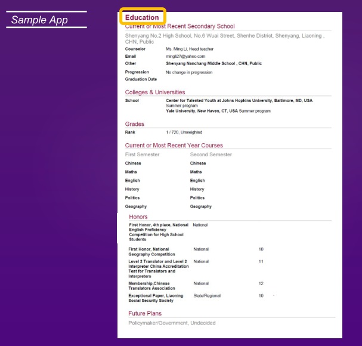The height and width of the screenshot is (346, 362).
Task: Select Current or Most Recent Year Courses heading
Action: click(x=174, y=146)
